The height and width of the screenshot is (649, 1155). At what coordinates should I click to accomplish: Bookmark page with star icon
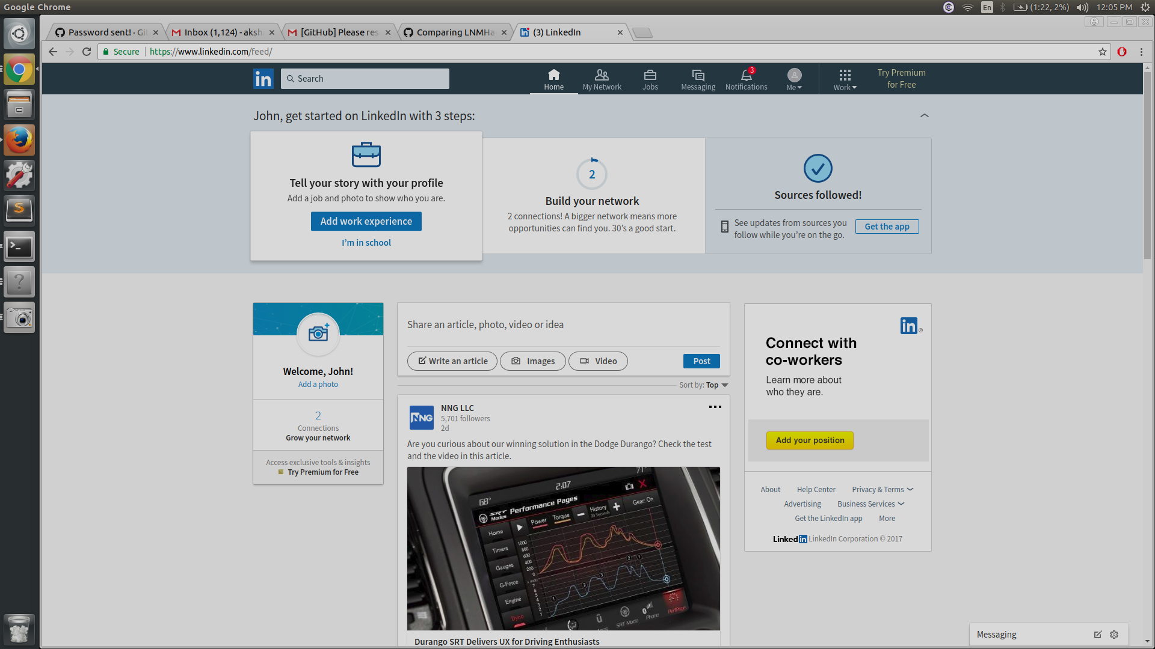click(x=1103, y=52)
